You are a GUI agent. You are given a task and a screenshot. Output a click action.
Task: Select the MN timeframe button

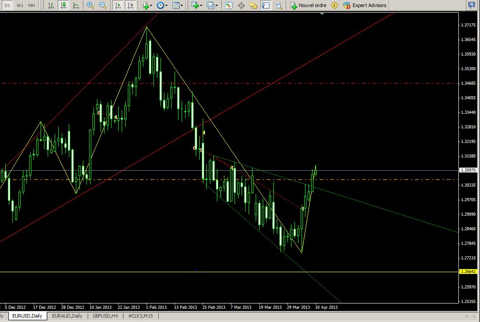pyautogui.click(x=32, y=5)
